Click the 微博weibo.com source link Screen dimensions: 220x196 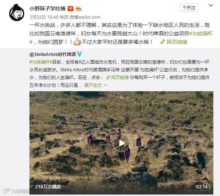[x=85, y=17]
